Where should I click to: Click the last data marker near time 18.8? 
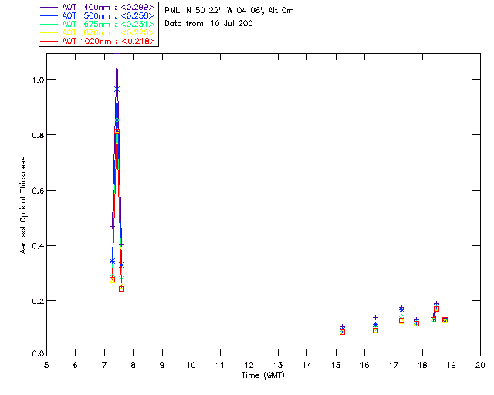tap(445, 319)
